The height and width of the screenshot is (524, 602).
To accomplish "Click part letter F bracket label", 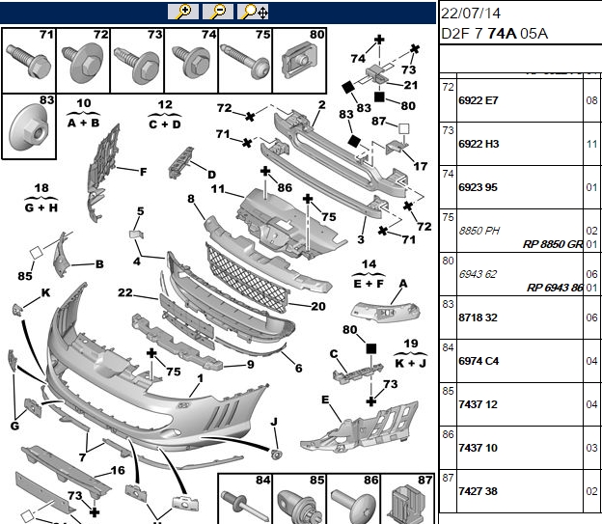I will 143,172.
